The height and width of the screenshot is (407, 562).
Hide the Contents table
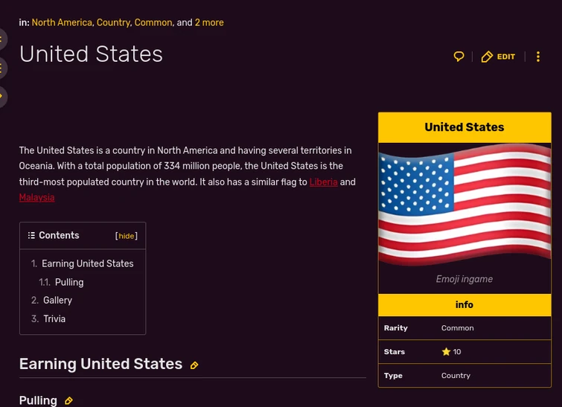[x=127, y=237]
